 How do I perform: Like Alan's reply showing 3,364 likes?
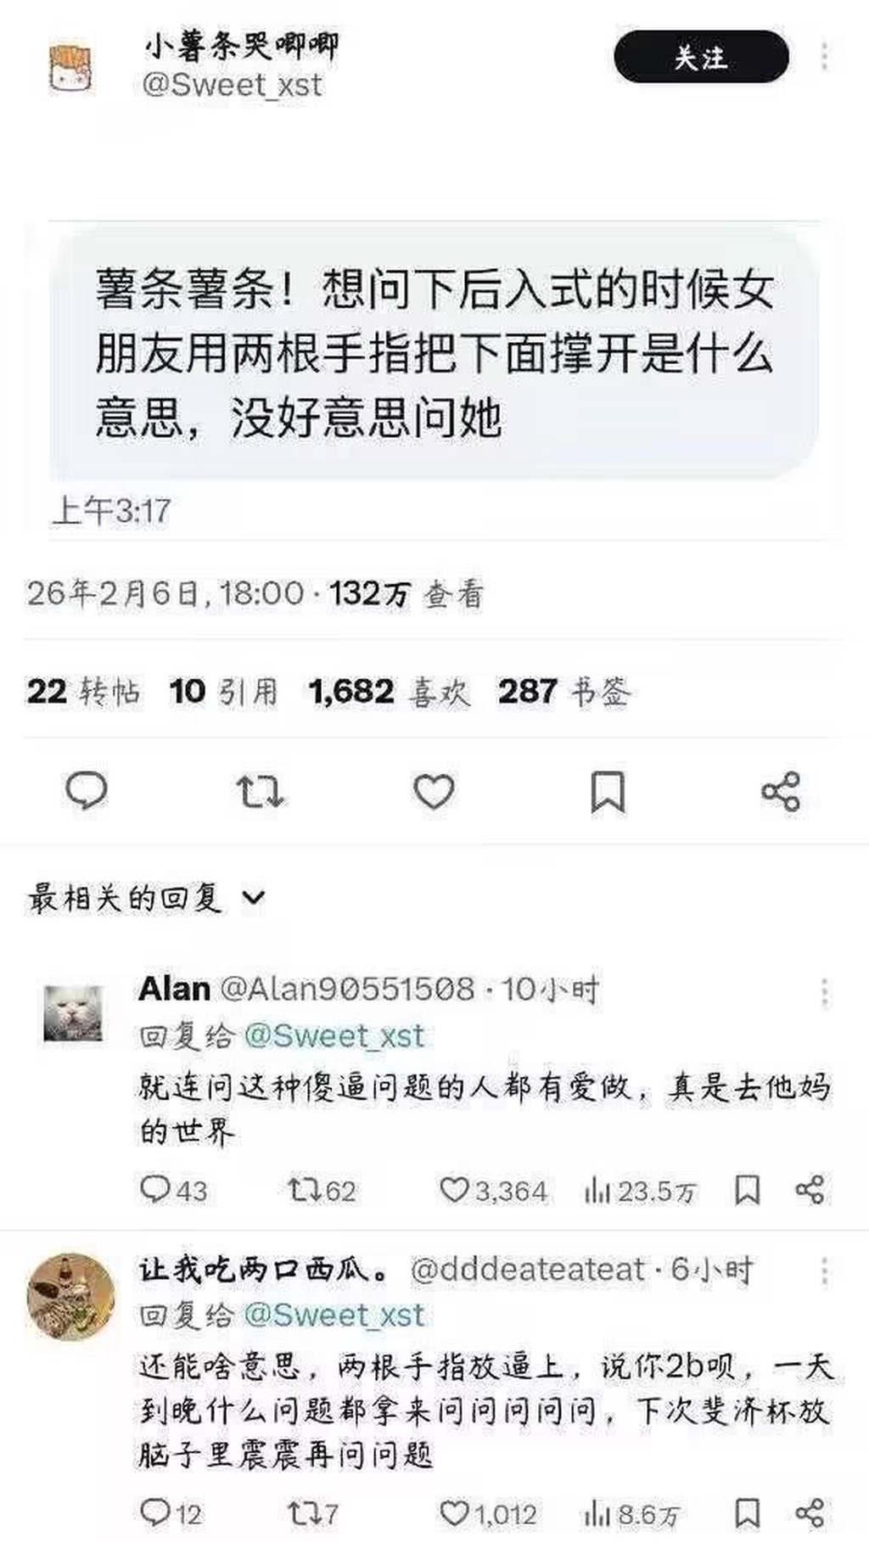(x=493, y=1191)
